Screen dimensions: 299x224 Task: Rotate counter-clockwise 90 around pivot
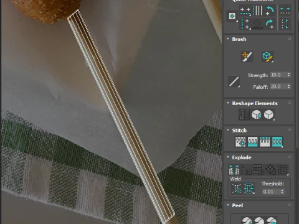[270, 11]
